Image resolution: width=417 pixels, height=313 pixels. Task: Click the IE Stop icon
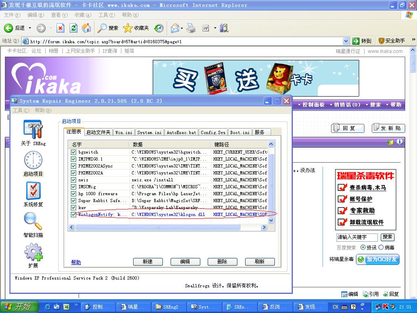pos(60,28)
